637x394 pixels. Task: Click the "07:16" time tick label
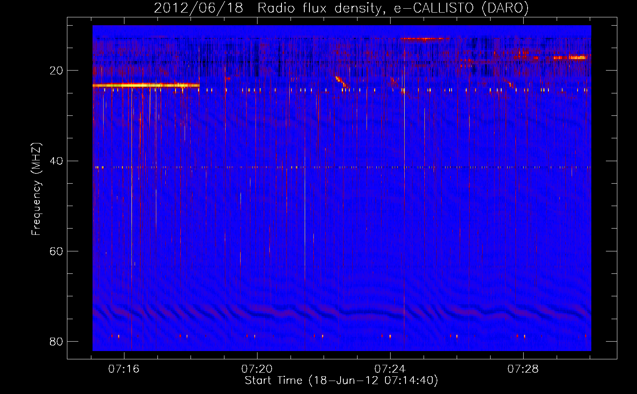tap(124, 369)
